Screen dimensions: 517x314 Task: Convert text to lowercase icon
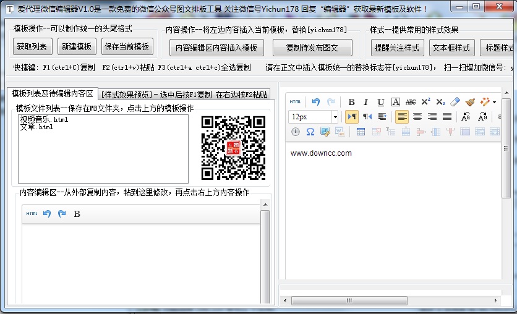click(482, 117)
